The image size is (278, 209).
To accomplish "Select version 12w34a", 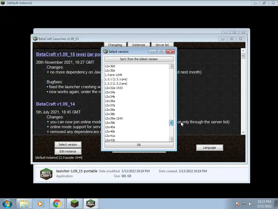I will point(137,92).
